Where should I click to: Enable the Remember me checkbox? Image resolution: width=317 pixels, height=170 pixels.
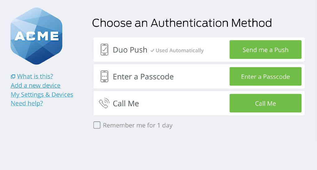pos(97,125)
